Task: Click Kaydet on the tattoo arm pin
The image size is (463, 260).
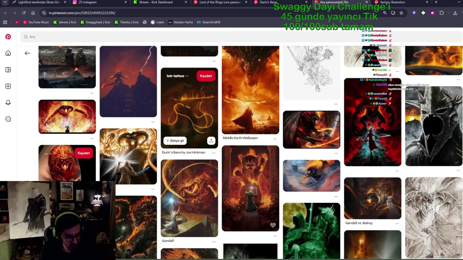Action: click(x=84, y=153)
